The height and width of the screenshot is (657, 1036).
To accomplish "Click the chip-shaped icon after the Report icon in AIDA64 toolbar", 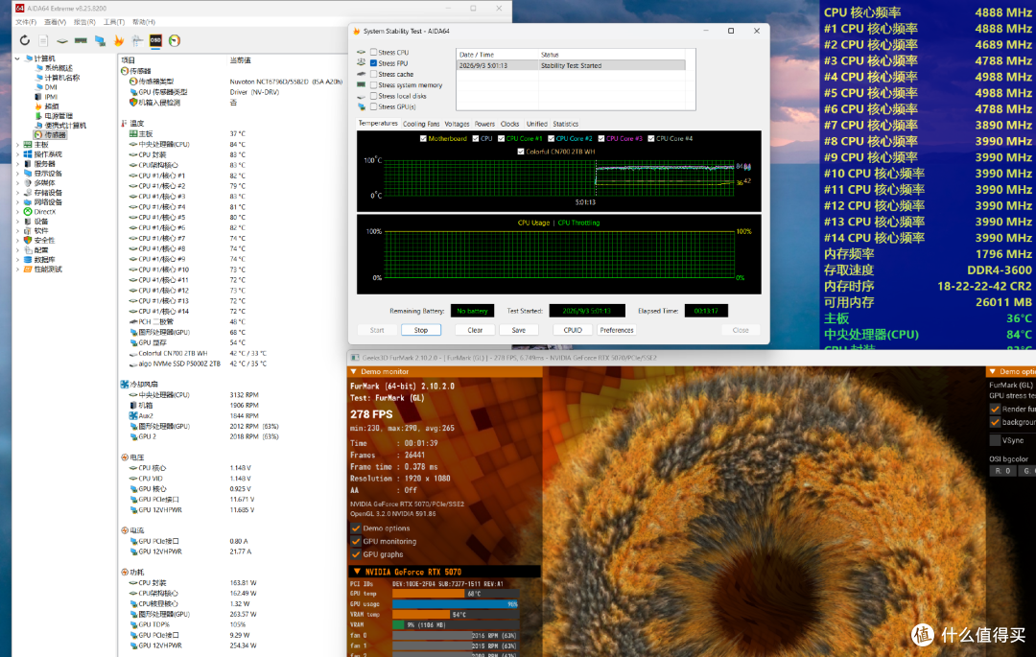I will click(x=62, y=41).
